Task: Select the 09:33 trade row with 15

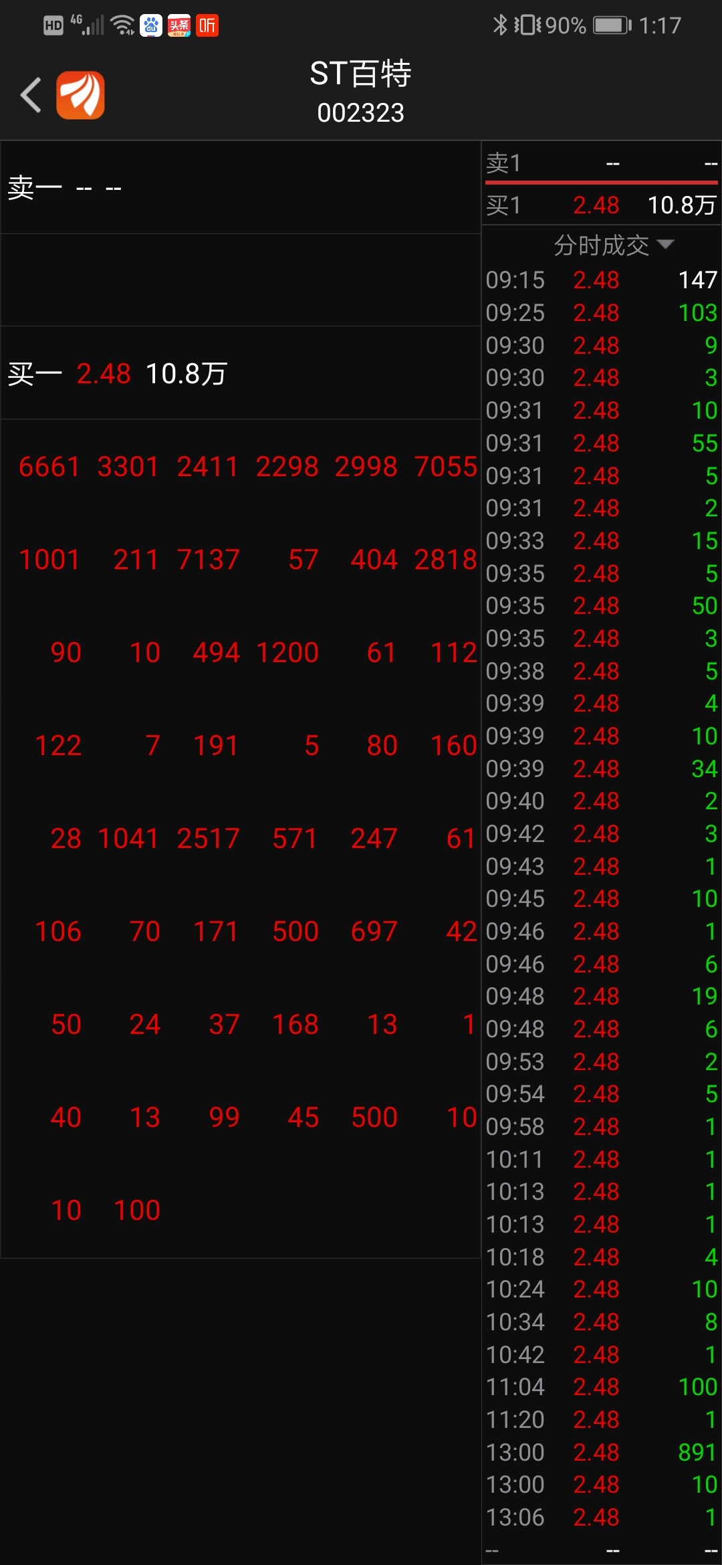Action: point(602,540)
